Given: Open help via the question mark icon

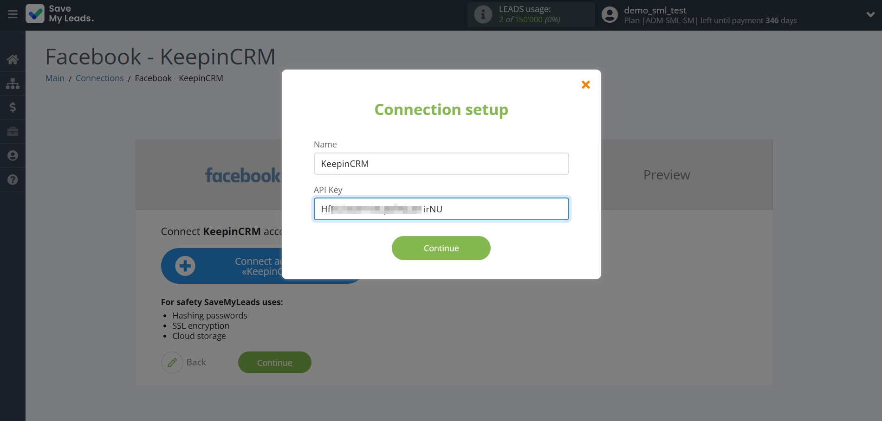Looking at the screenshot, I should coord(13,180).
